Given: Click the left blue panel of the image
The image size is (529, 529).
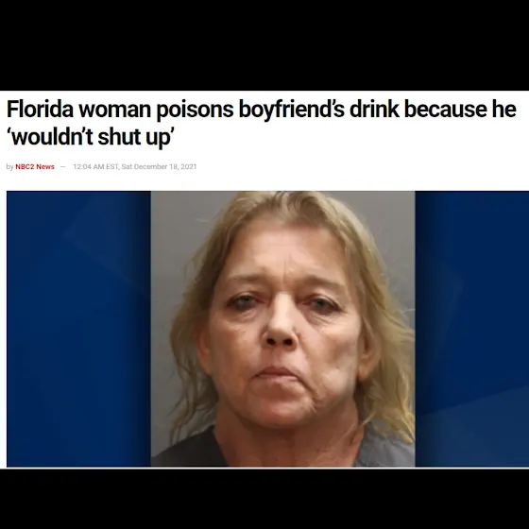Looking at the screenshot, I should tap(78, 329).
